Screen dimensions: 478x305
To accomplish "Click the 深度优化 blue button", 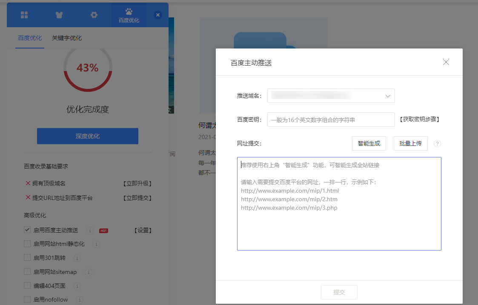I will point(88,136).
